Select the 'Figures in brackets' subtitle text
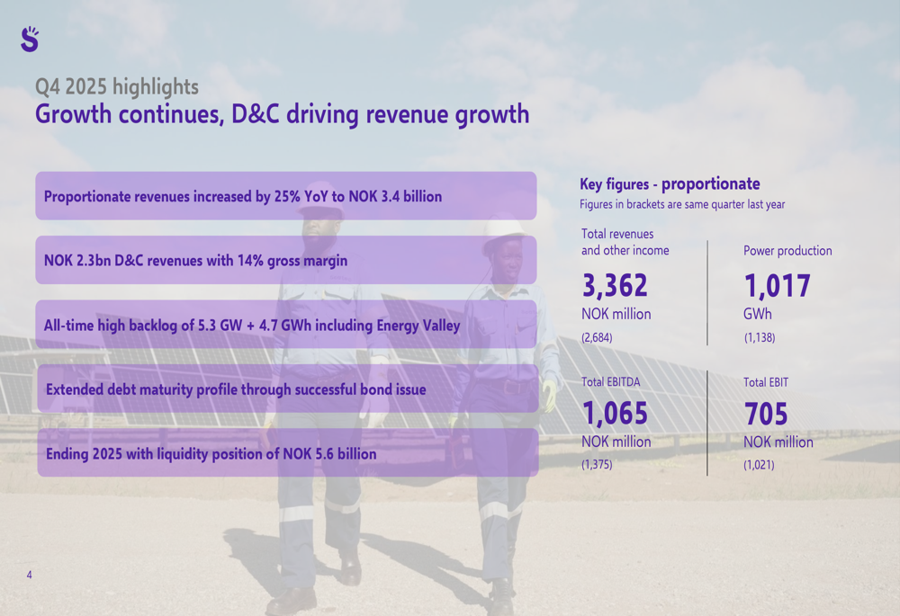The height and width of the screenshot is (616, 900). 681,205
